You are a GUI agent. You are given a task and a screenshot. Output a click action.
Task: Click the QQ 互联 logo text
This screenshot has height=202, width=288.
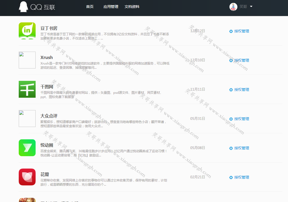click(43, 7)
